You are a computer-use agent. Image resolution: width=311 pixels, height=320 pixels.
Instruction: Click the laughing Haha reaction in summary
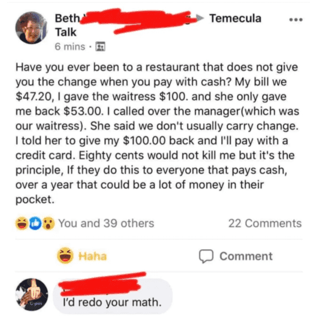(x=22, y=223)
